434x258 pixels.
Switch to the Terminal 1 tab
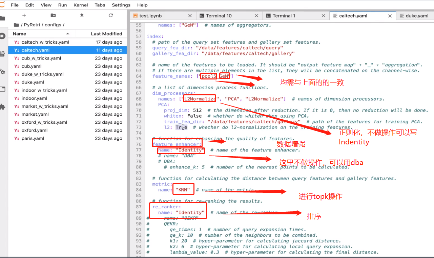[296, 16]
